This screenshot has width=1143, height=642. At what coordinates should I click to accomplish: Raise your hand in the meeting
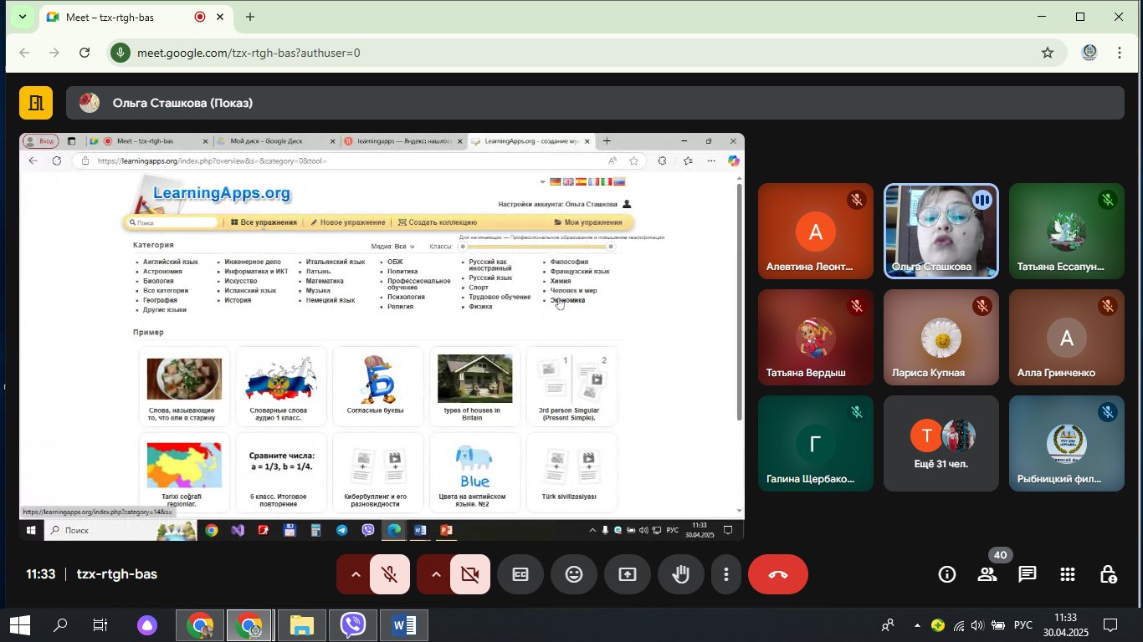[681, 574]
